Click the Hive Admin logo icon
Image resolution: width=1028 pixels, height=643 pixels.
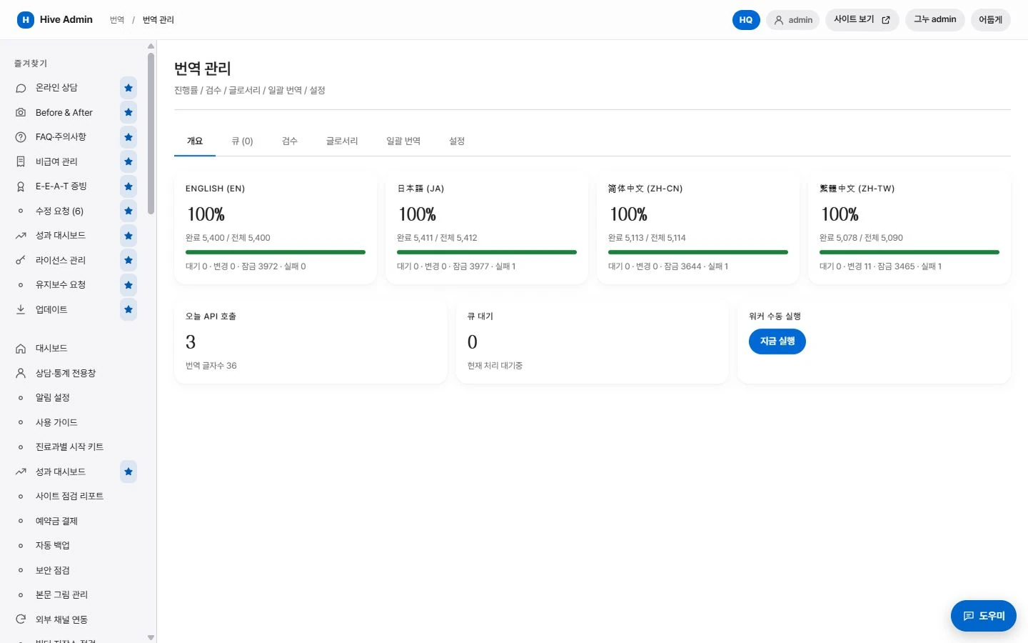click(x=26, y=20)
